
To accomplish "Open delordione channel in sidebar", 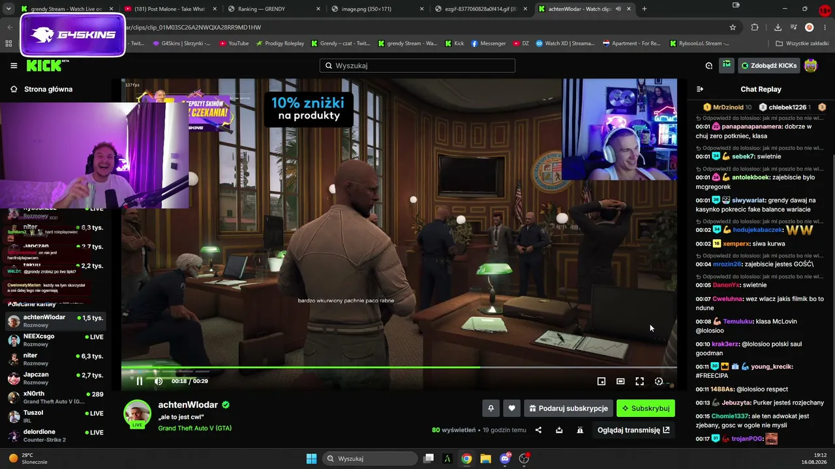I will pyautogui.click(x=55, y=436).
